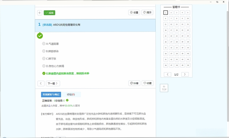Click the 提示 hint button

[147, 13]
